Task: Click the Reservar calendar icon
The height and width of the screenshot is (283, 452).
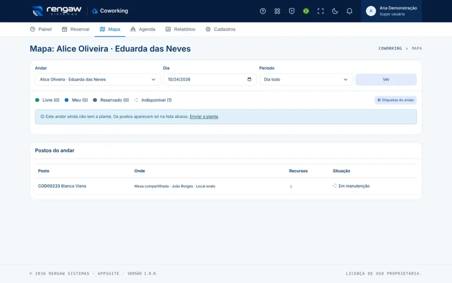Action: [x=64, y=29]
